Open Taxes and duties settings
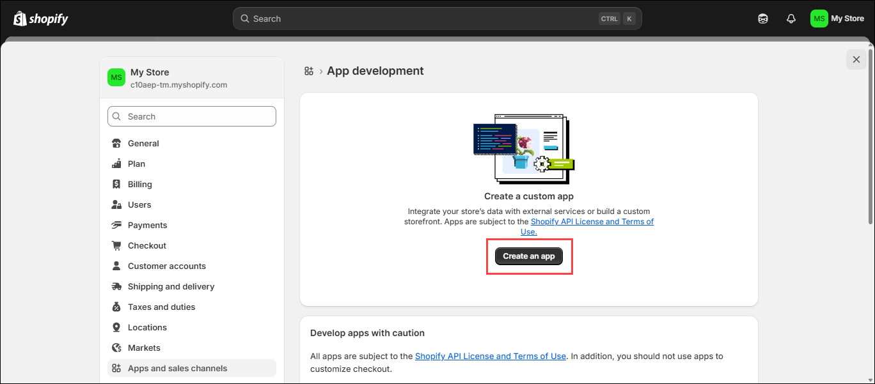875x384 pixels. point(161,307)
